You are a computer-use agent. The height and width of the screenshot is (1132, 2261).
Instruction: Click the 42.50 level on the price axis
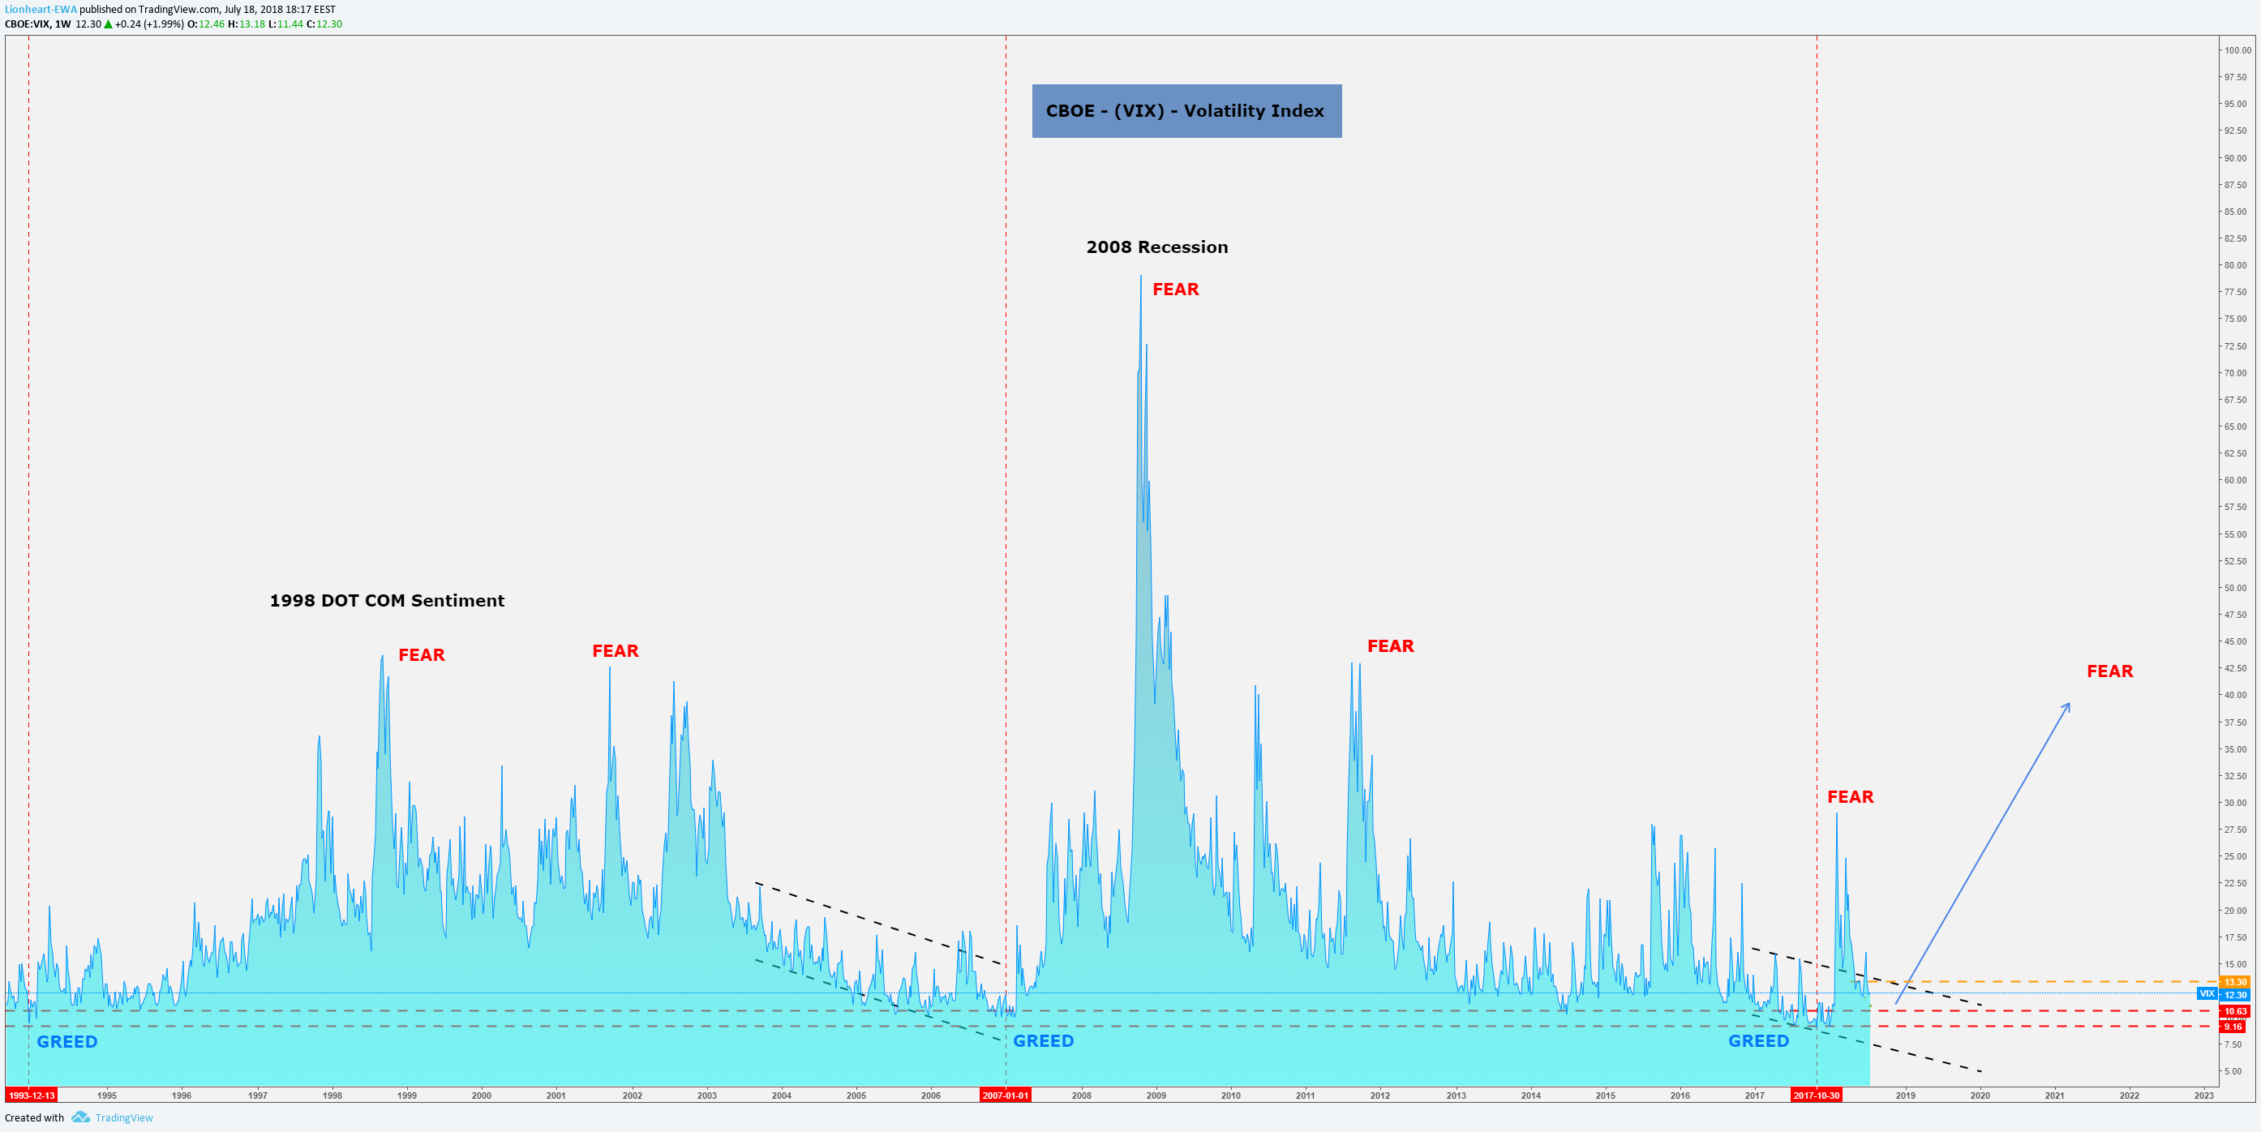coord(2235,668)
